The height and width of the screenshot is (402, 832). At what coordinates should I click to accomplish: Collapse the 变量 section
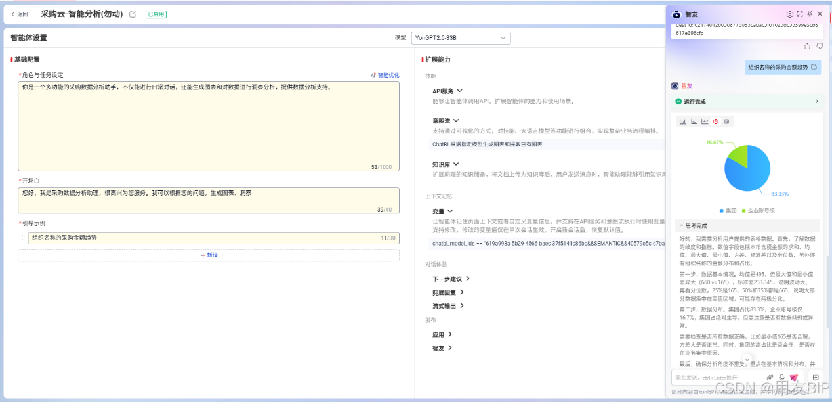coord(450,211)
